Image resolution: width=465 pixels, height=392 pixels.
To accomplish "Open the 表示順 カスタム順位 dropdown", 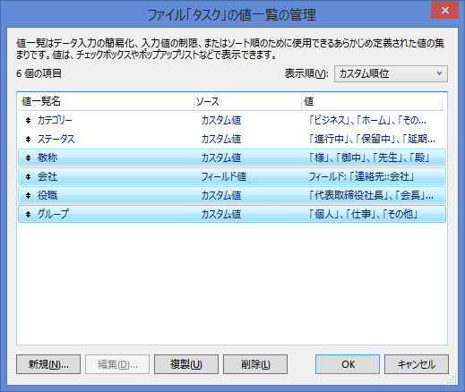I will click(391, 73).
